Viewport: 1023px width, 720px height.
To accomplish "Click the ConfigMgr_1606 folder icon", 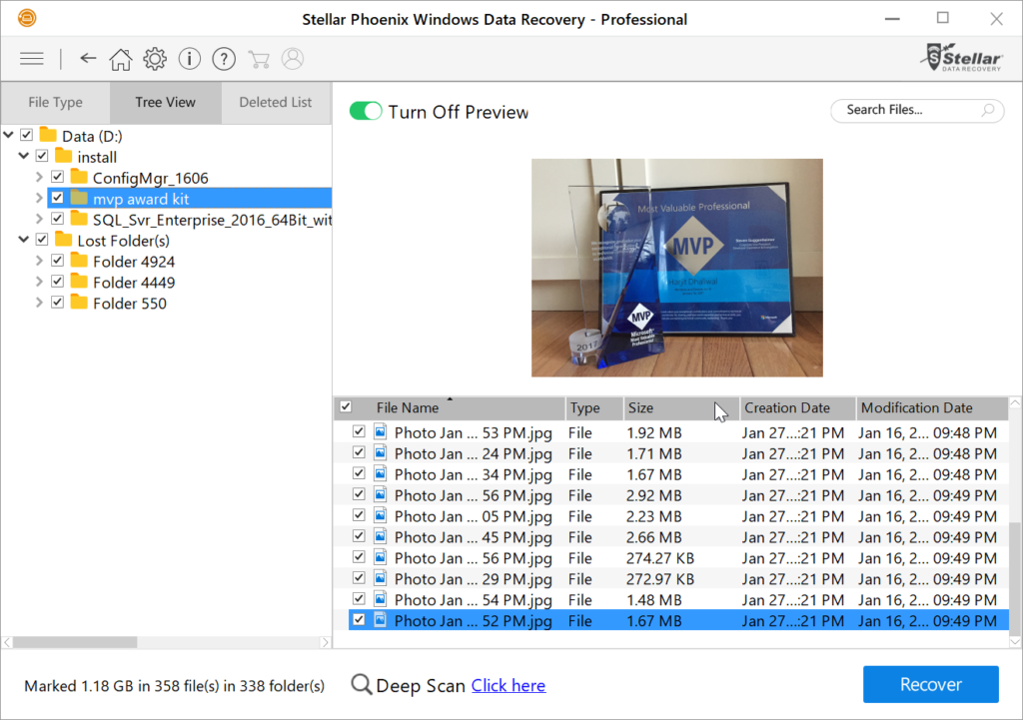I will click(x=79, y=177).
